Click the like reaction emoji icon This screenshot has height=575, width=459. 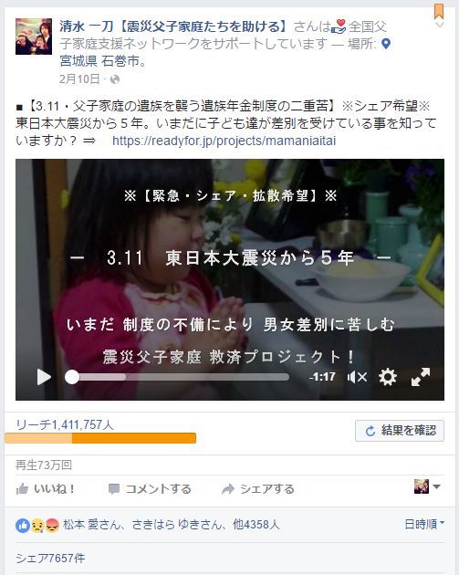(23, 526)
